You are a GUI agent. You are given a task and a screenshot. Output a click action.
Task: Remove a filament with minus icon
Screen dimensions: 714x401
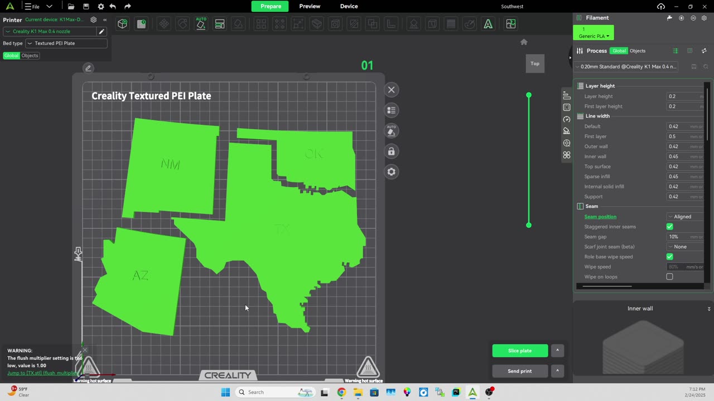693,18
